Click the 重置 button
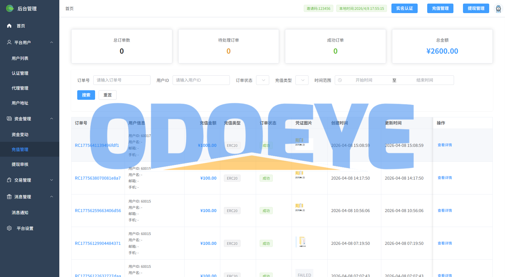Image resolution: width=505 pixels, height=277 pixels. coord(108,95)
